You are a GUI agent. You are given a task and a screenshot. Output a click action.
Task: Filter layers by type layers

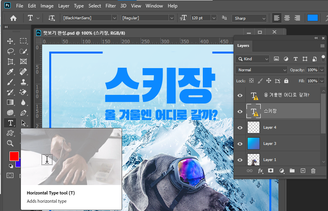pos(295,59)
